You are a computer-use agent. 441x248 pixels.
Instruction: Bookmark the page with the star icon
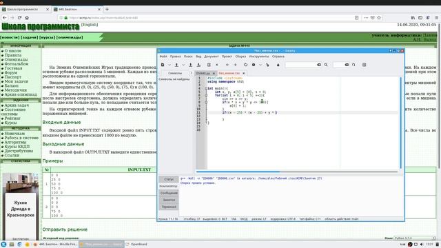pos(379,17)
